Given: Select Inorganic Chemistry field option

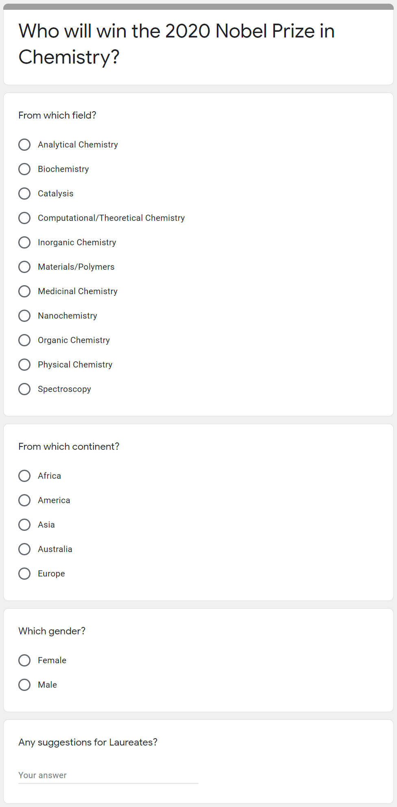Looking at the screenshot, I should pos(24,242).
